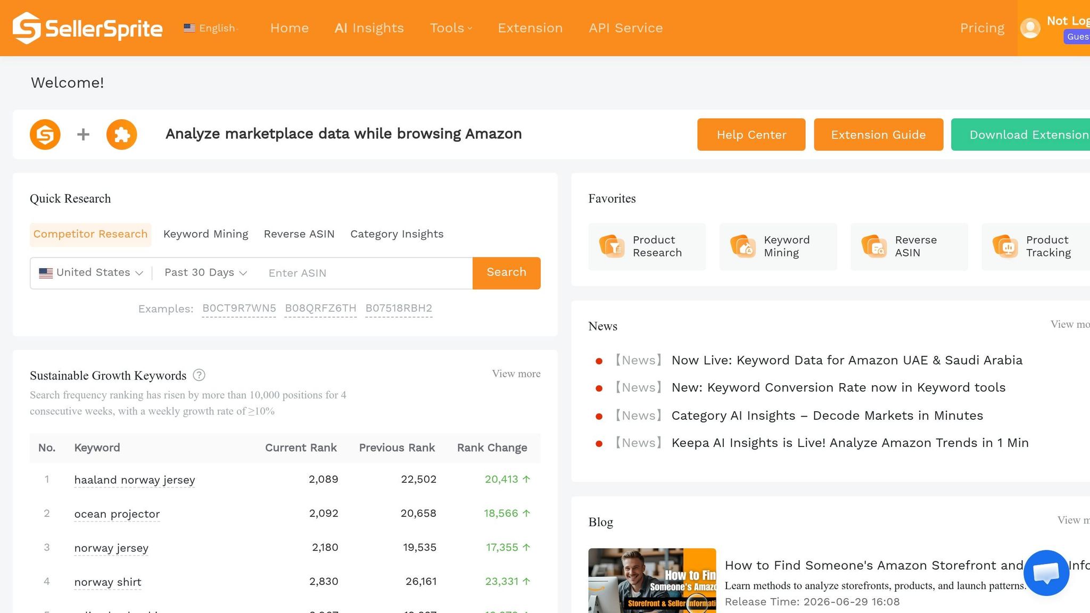Click the orange puzzle piece extension icon
This screenshot has width=1090, height=613.
[122, 135]
